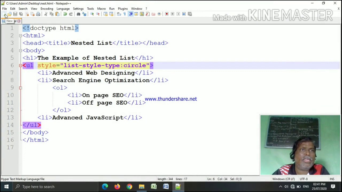Cut selection with the scissors icon
This screenshot has width=342, height=192.
coord(45,14)
